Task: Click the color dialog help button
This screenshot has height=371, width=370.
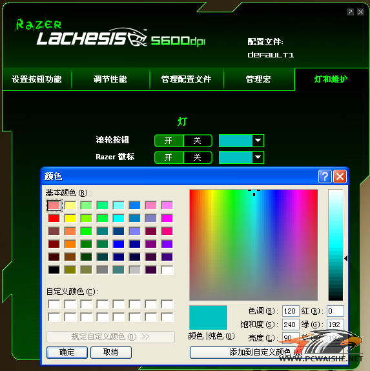Action: pyautogui.click(x=325, y=177)
